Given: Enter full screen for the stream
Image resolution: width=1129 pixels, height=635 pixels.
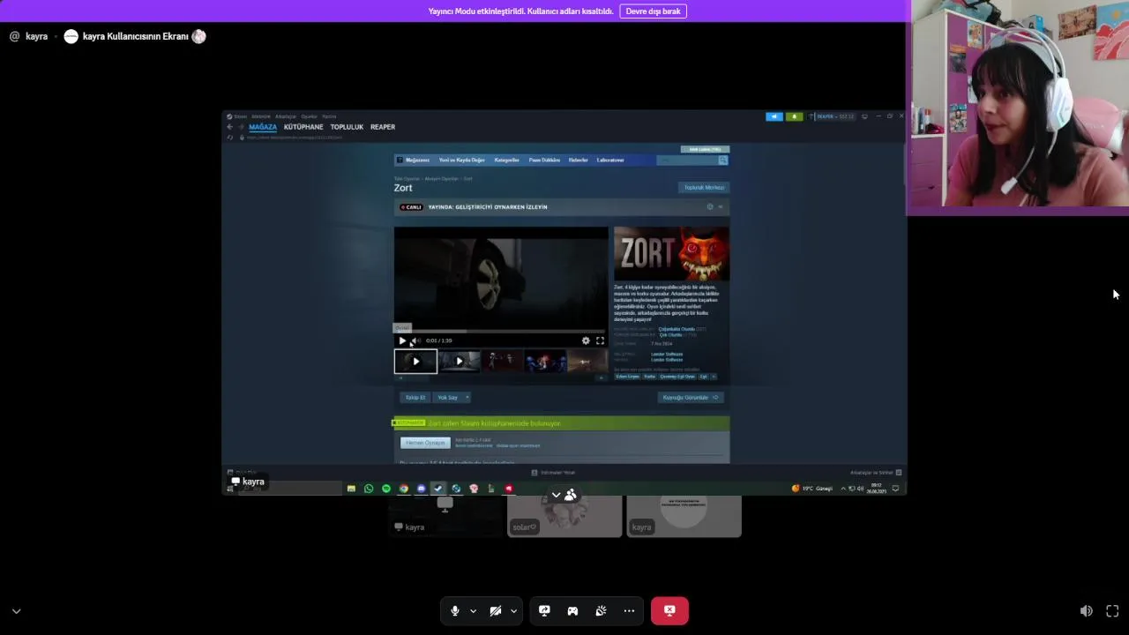Looking at the screenshot, I should tap(1112, 610).
